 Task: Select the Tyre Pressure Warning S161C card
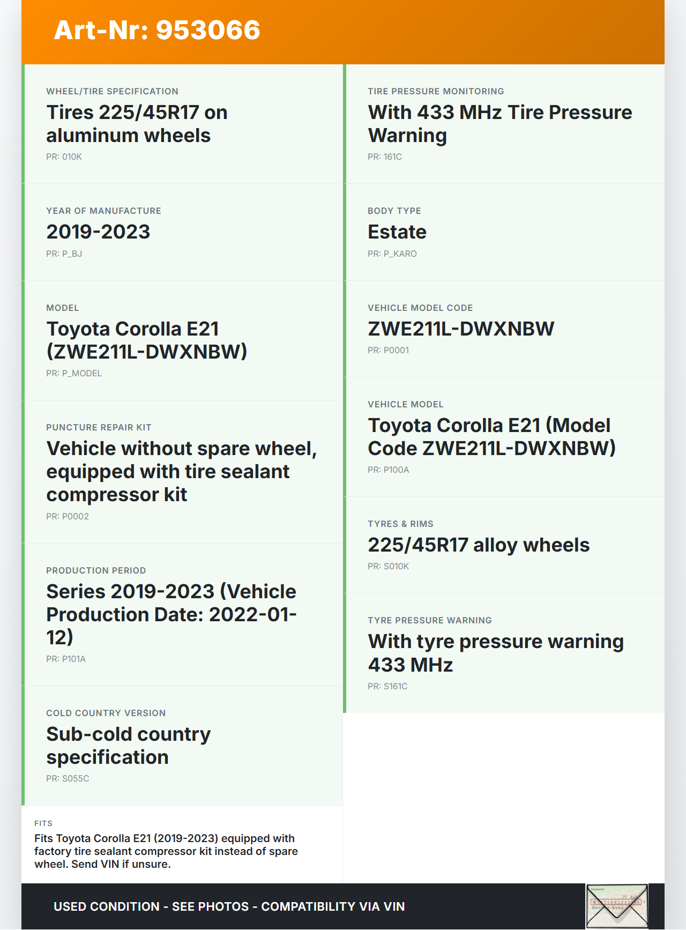(504, 653)
